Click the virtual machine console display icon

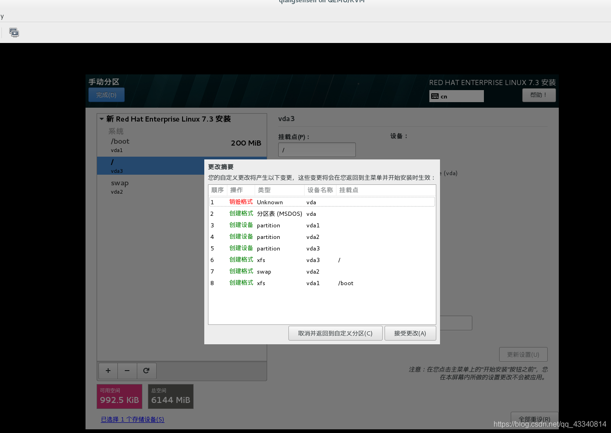tap(14, 32)
